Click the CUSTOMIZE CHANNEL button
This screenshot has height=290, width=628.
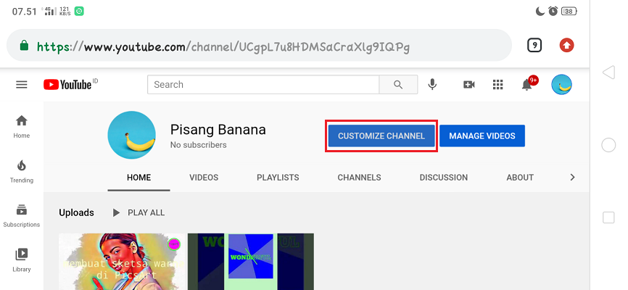(381, 136)
